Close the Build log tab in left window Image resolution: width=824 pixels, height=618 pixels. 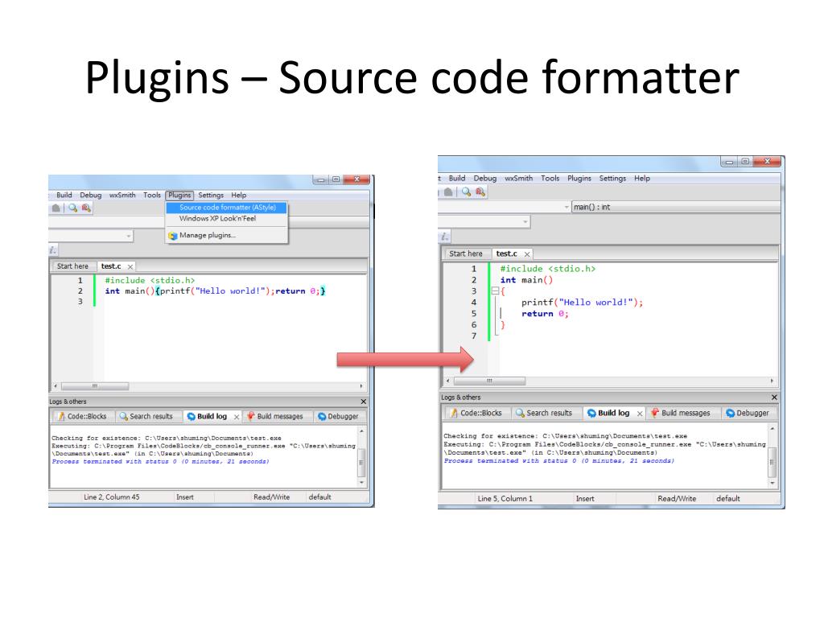pyautogui.click(x=237, y=417)
